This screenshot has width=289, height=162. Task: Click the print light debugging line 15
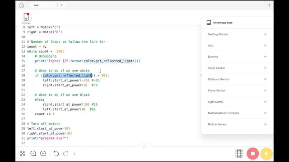click(x=88, y=61)
